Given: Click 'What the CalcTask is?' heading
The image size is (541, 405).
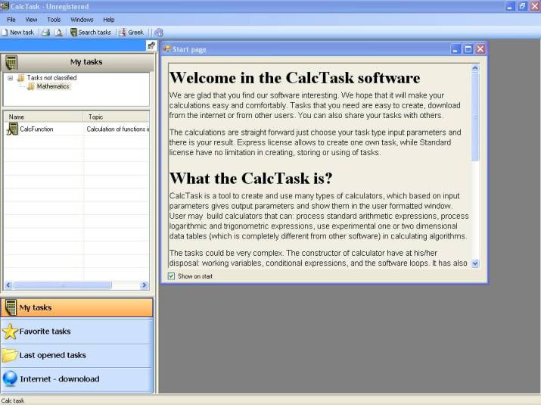Looking at the screenshot, I should (x=251, y=178).
